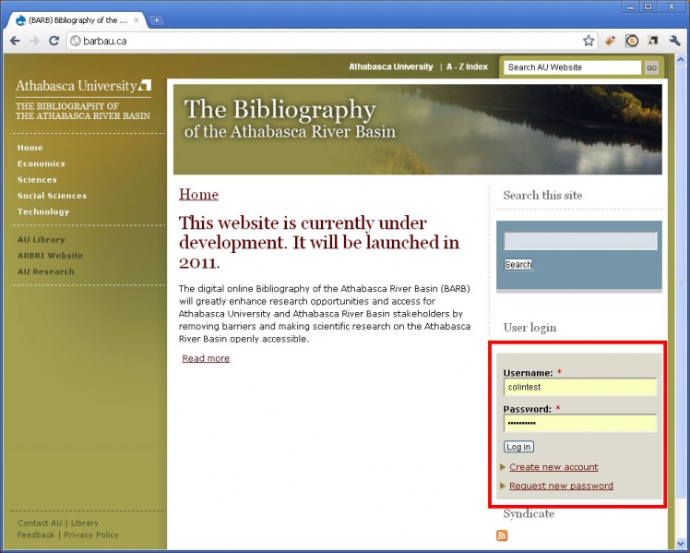Click the Password input field
Screen dimensions: 690x553
580,424
